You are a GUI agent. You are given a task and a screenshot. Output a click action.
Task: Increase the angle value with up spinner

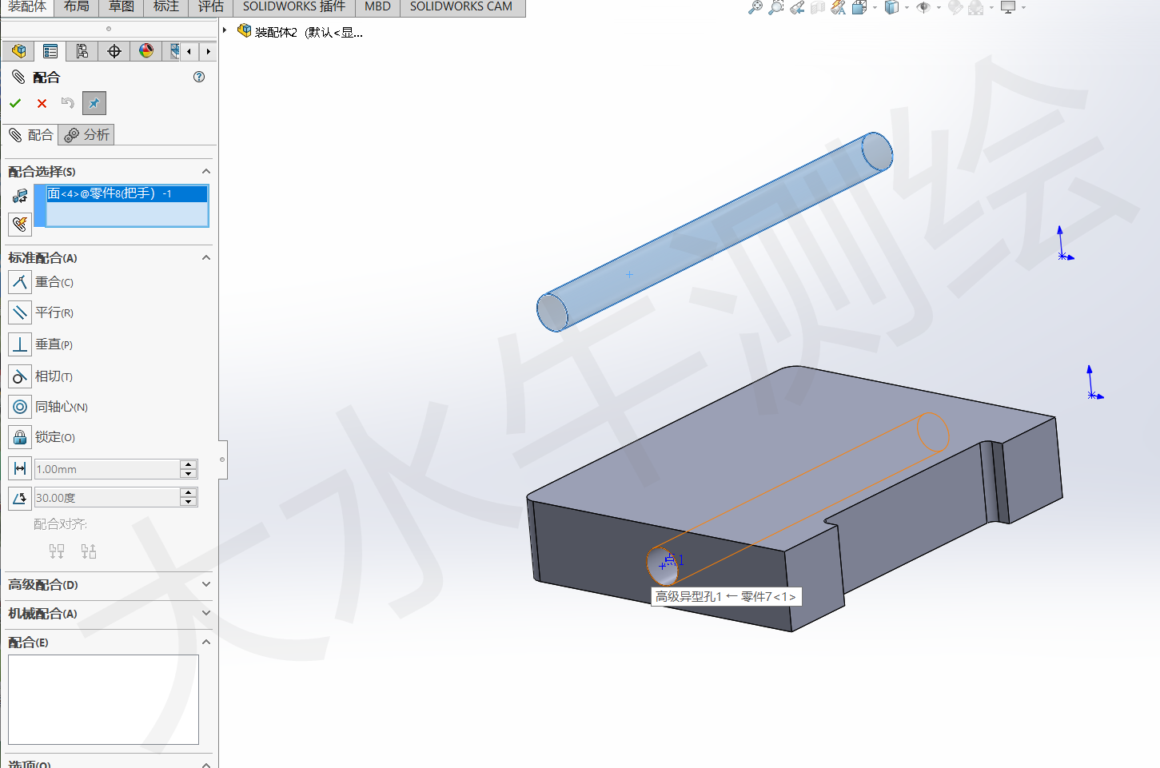[x=189, y=493]
